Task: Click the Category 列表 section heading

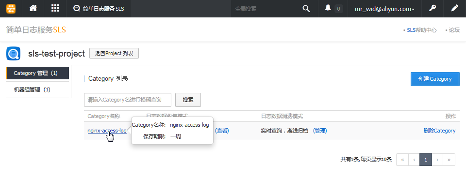Action: tap(108, 79)
